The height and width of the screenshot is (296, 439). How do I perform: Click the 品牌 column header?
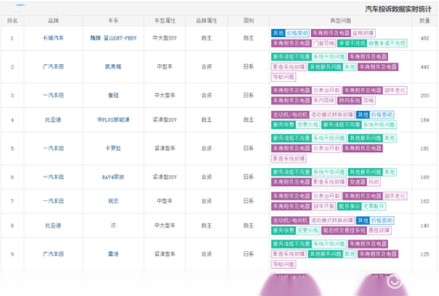point(53,21)
